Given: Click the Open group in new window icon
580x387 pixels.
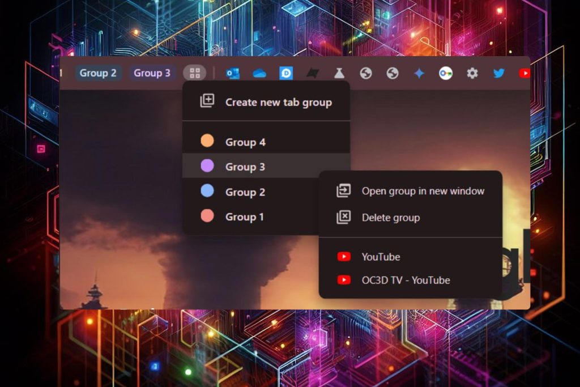Looking at the screenshot, I should [x=343, y=191].
